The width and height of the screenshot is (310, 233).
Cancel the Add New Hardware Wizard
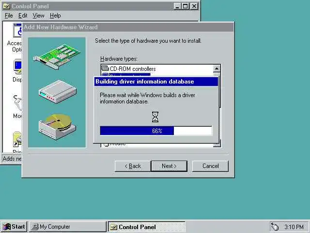coord(210,166)
